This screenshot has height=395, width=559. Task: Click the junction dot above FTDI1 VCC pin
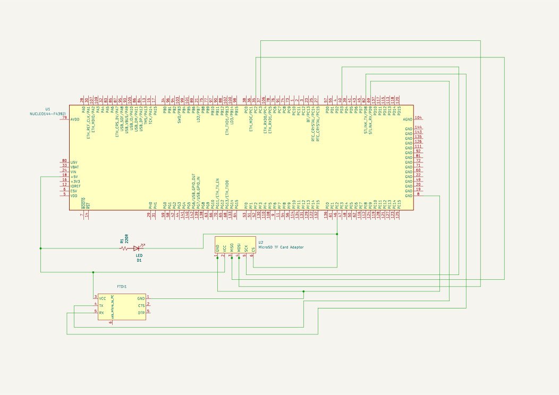[94, 272]
